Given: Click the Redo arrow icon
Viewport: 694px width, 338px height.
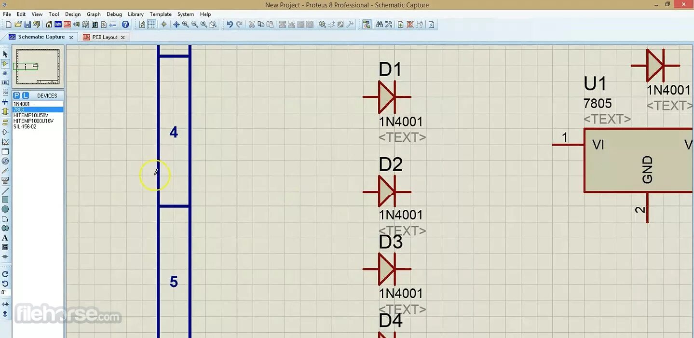Looking at the screenshot, I should [x=239, y=25].
